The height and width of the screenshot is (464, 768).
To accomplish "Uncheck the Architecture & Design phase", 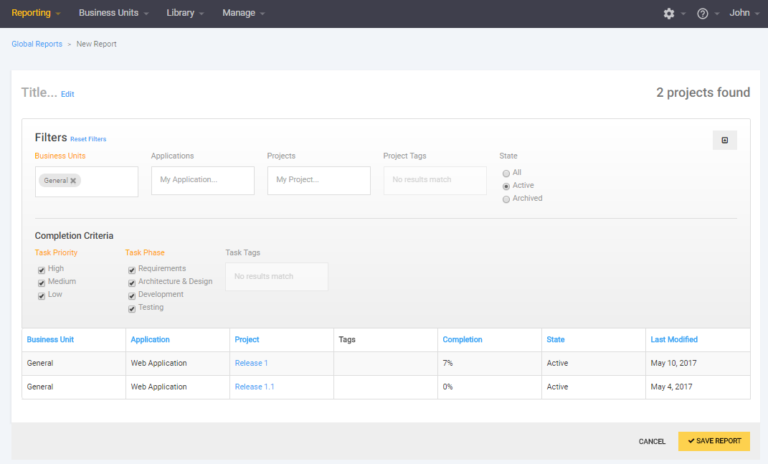I will (x=132, y=283).
